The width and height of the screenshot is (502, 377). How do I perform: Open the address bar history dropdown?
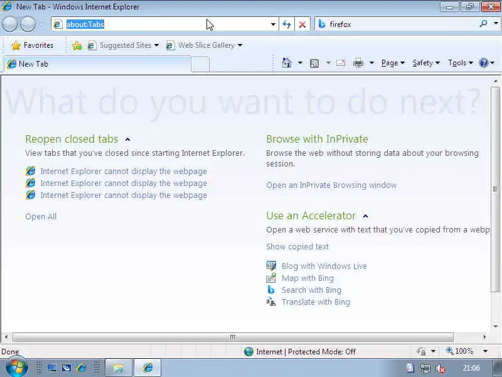[273, 25]
